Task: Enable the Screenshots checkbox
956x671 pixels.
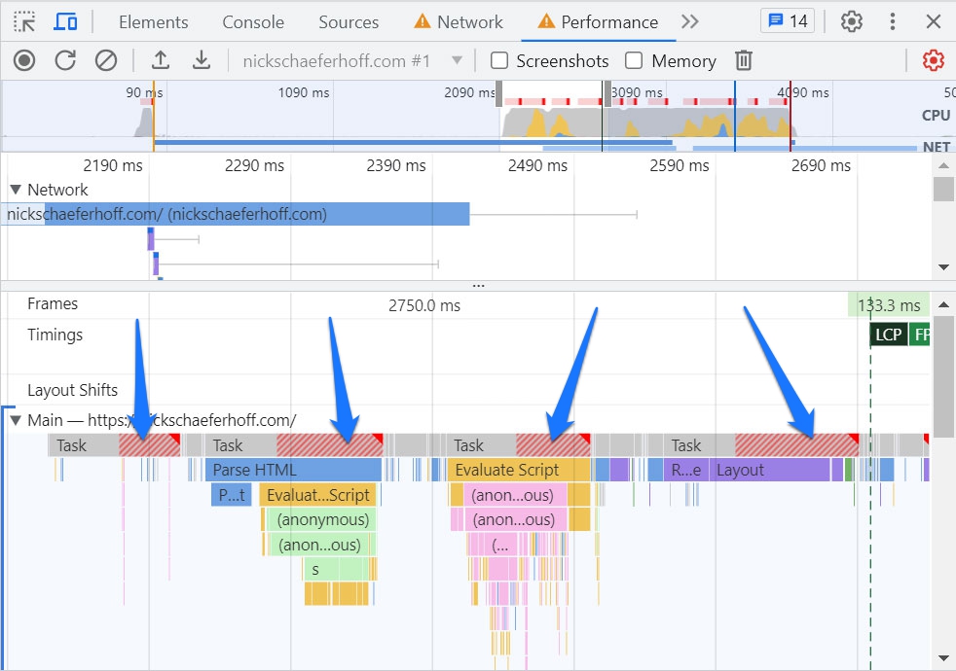Action: click(499, 60)
